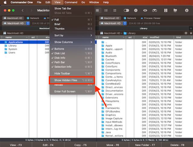Viewport: 193px width, 147px height.
Task: Click View - F3 button
Action: coord(16,145)
